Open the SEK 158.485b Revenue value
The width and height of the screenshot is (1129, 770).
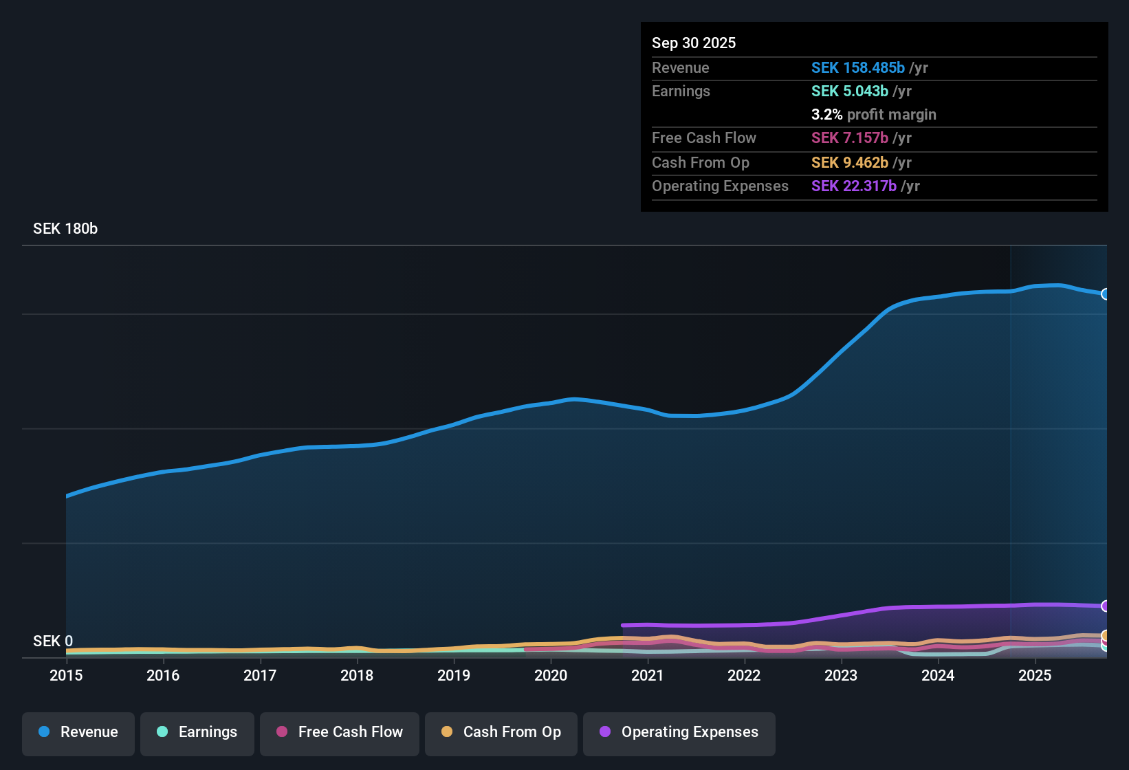(858, 67)
